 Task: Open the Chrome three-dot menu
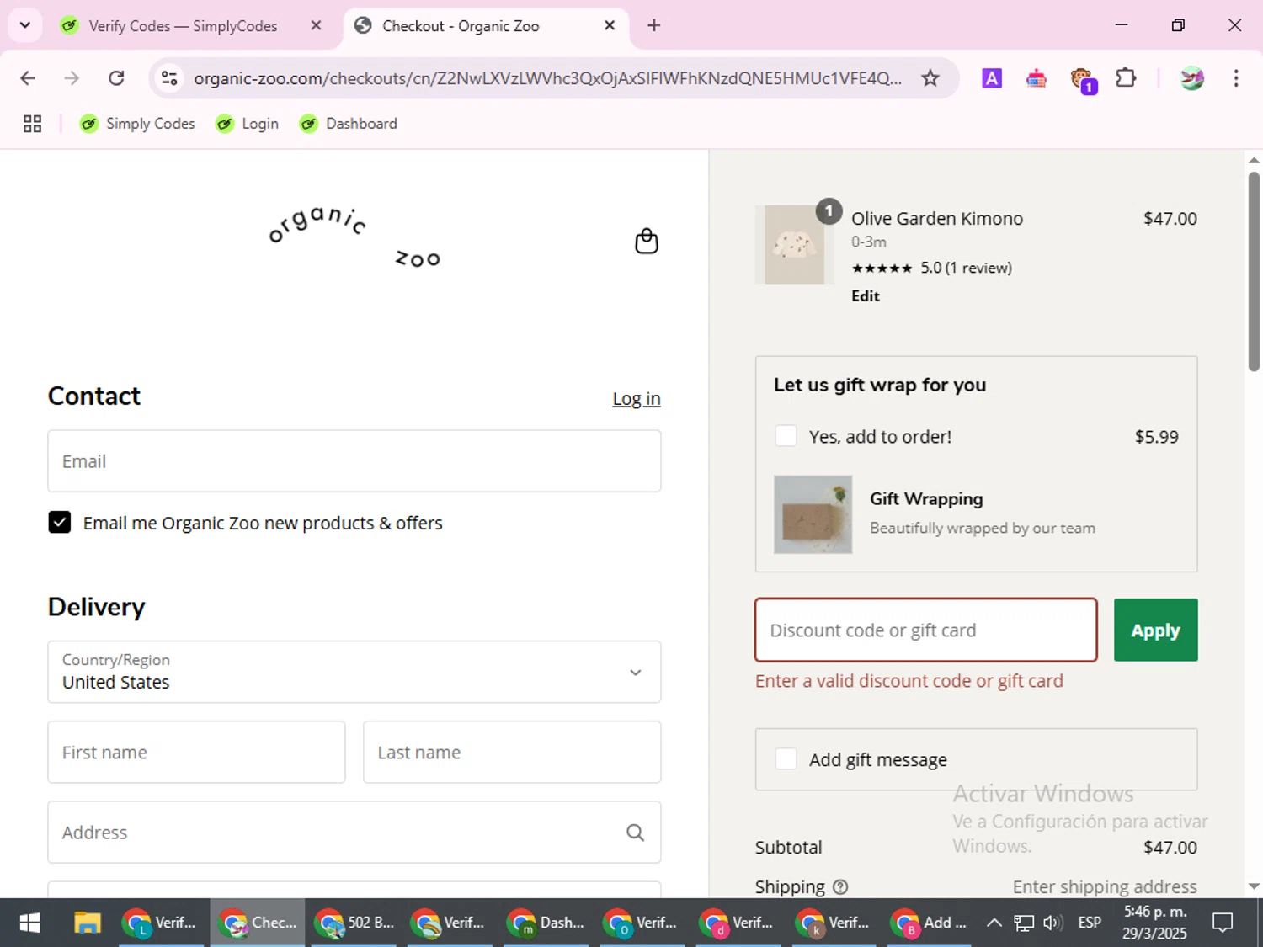(1235, 78)
